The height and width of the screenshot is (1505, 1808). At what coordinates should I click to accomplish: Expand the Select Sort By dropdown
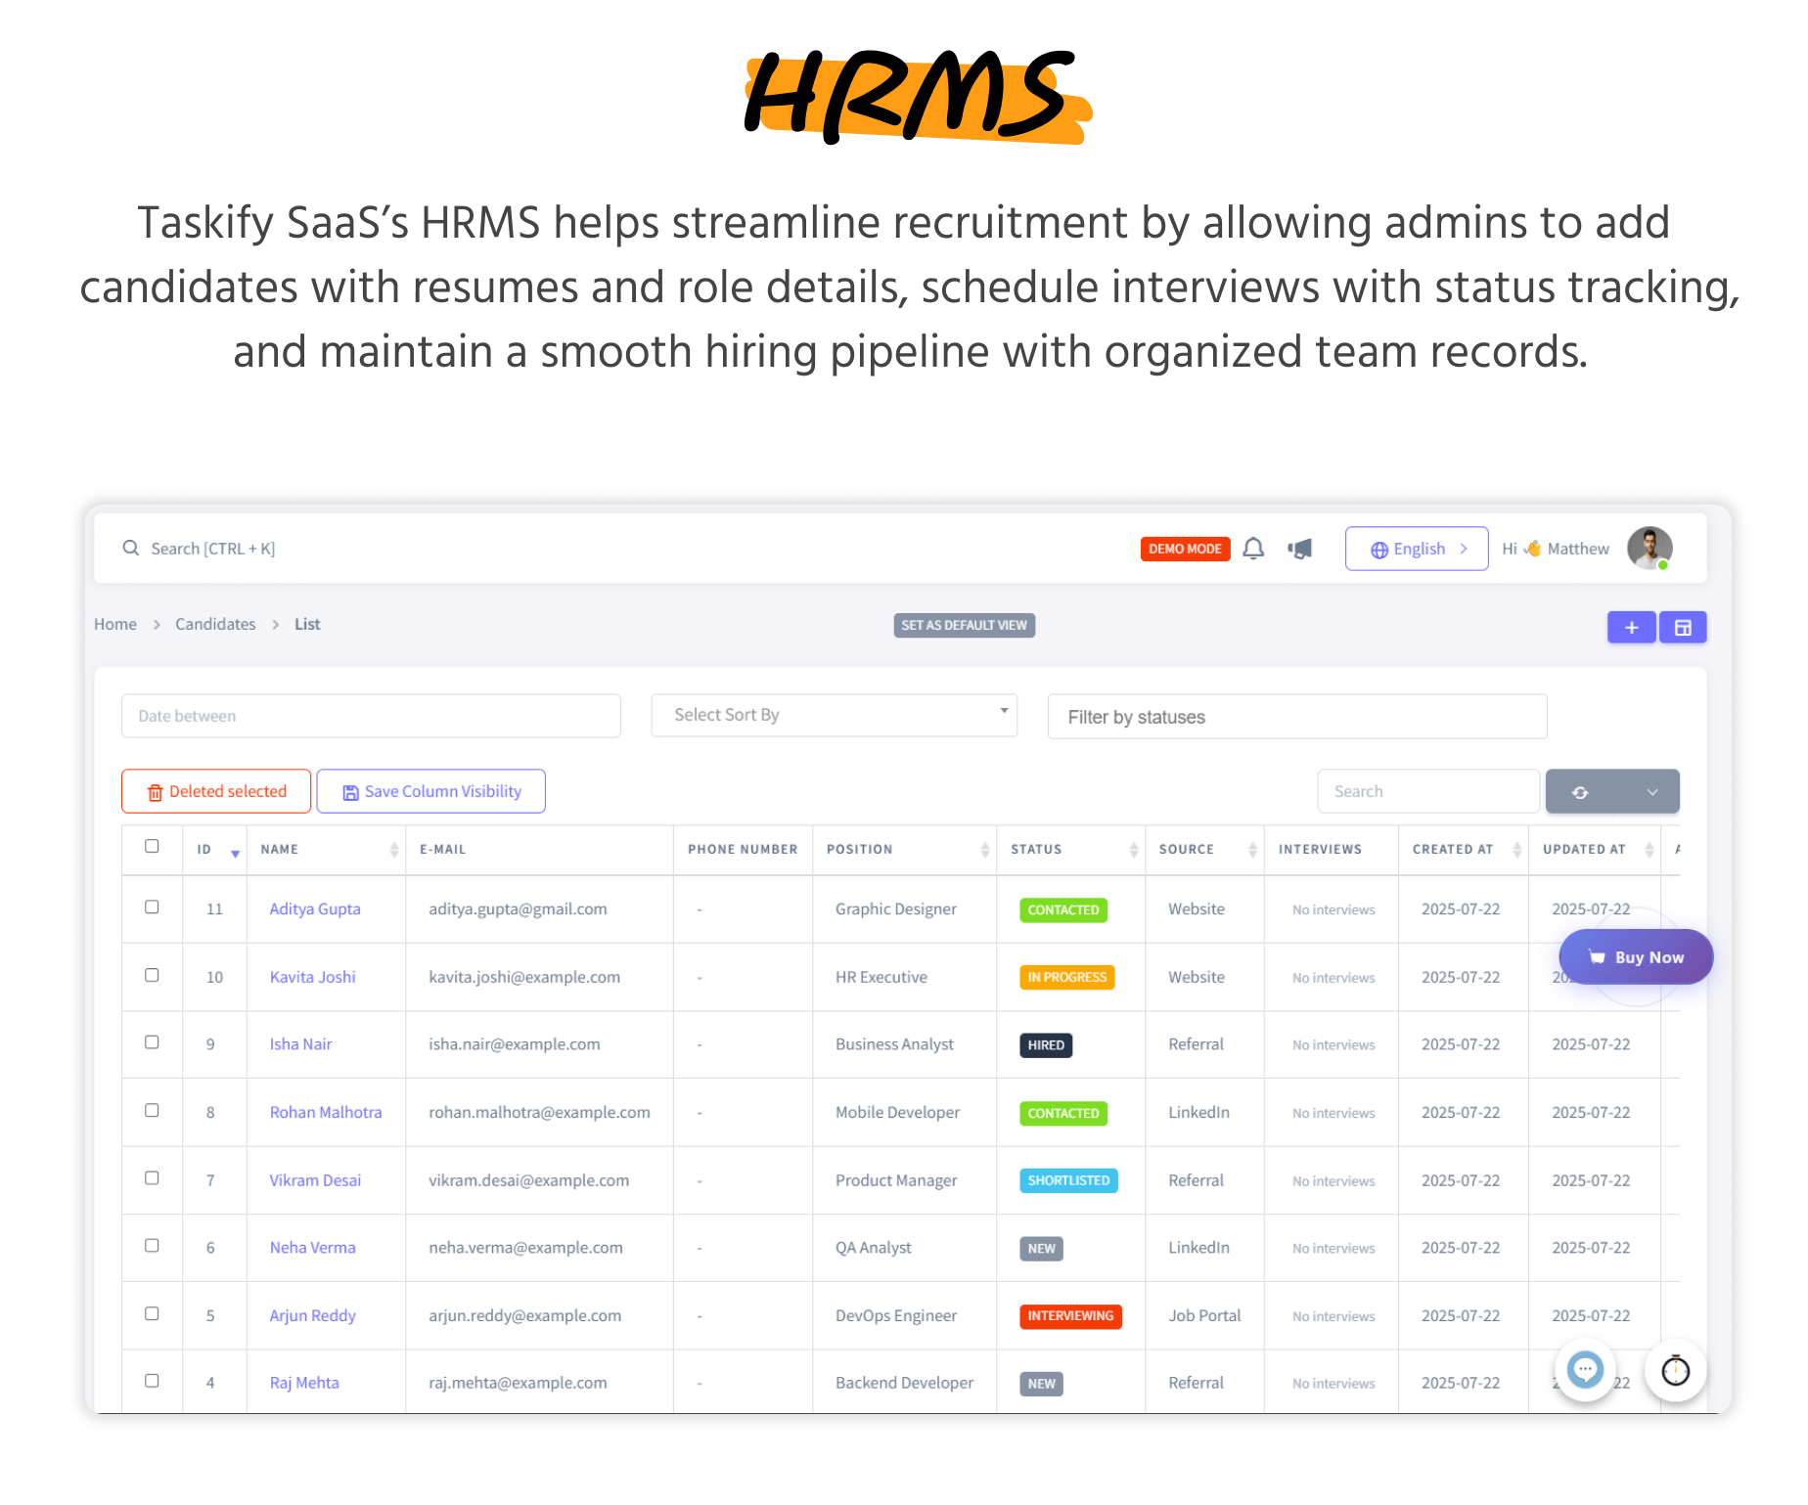834,715
